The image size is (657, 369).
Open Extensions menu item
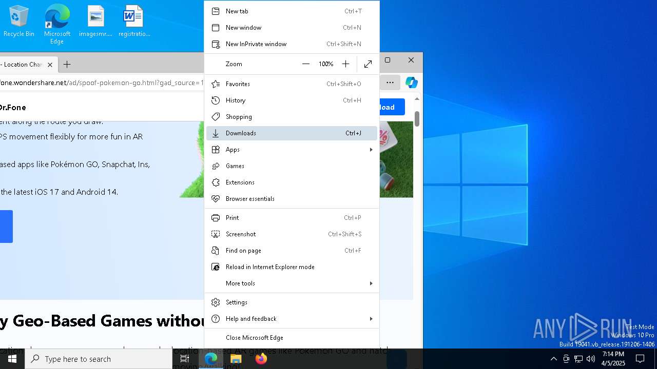coord(292,182)
